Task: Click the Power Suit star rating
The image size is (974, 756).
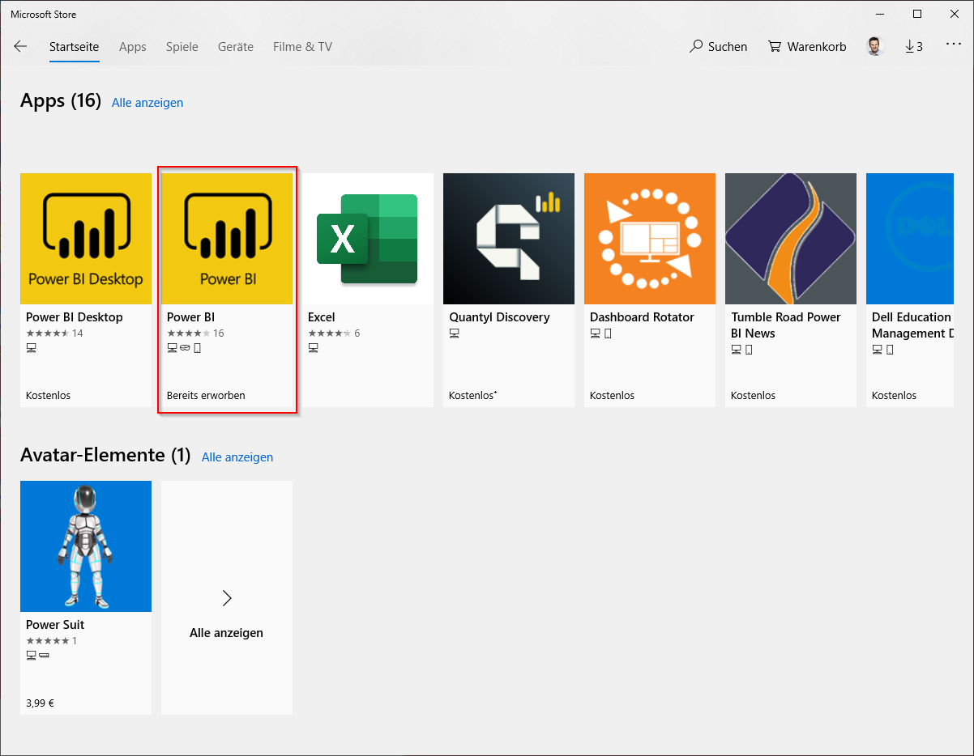Action: click(48, 641)
